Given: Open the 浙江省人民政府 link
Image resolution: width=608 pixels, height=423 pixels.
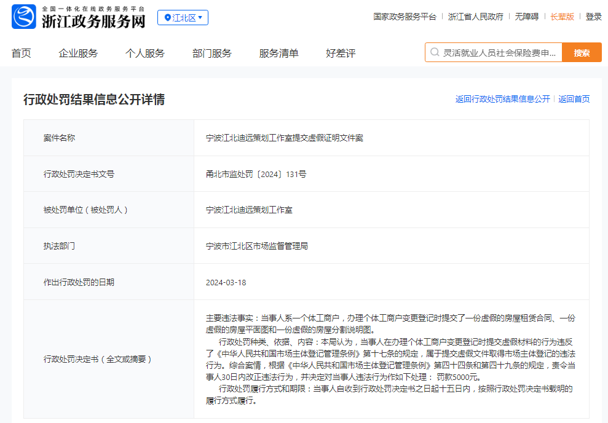Looking at the screenshot, I should tap(475, 17).
